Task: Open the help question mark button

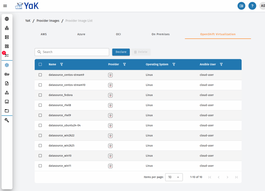Action: (x=252, y=6)
